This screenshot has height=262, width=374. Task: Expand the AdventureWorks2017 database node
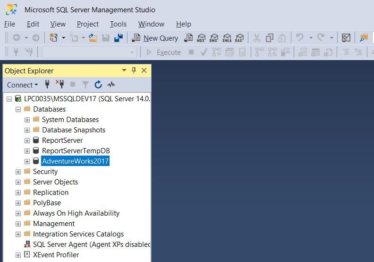pos(27,161)
